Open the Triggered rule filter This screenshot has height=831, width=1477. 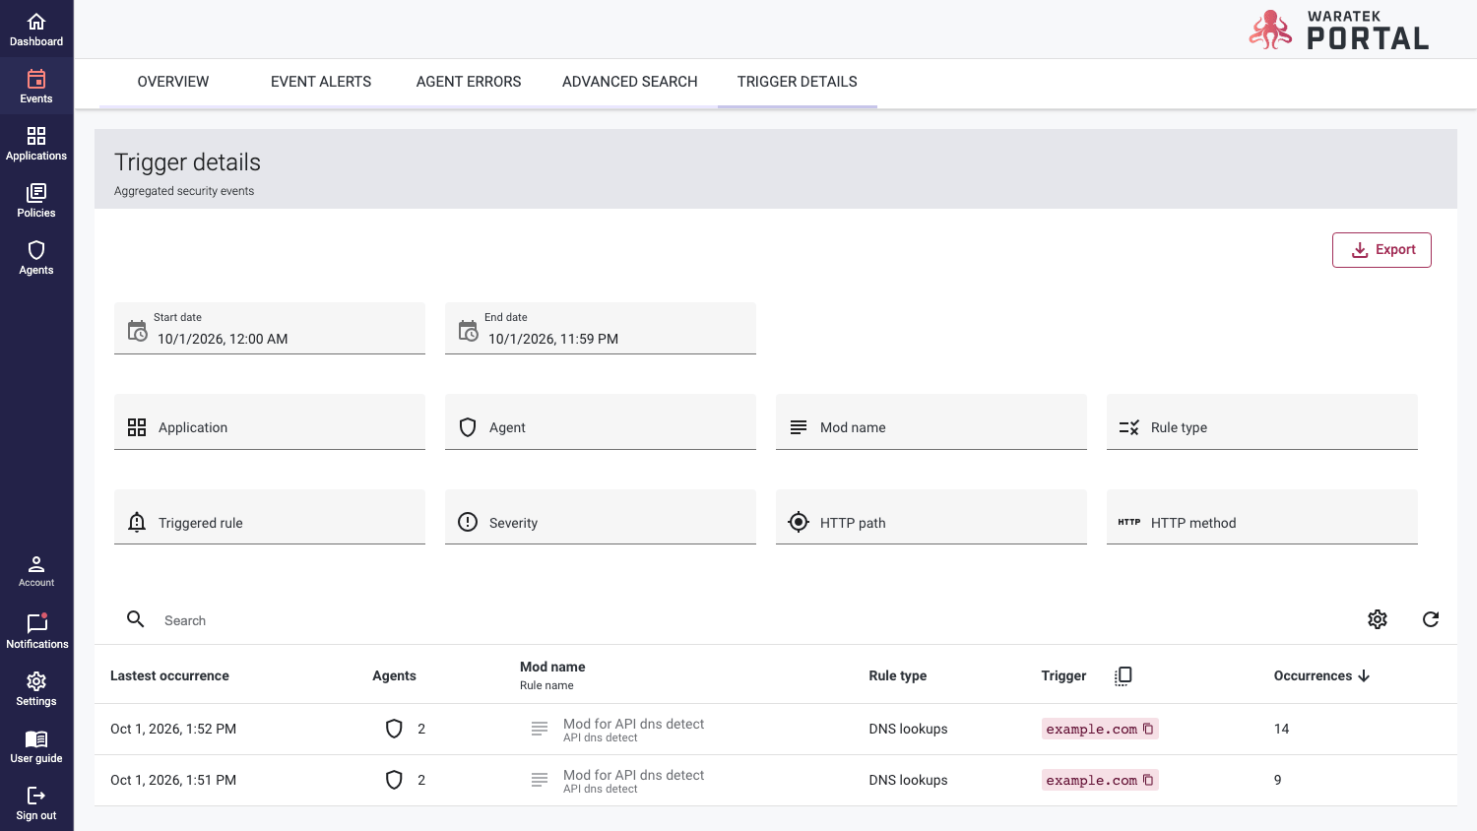(x=270, y=517)
